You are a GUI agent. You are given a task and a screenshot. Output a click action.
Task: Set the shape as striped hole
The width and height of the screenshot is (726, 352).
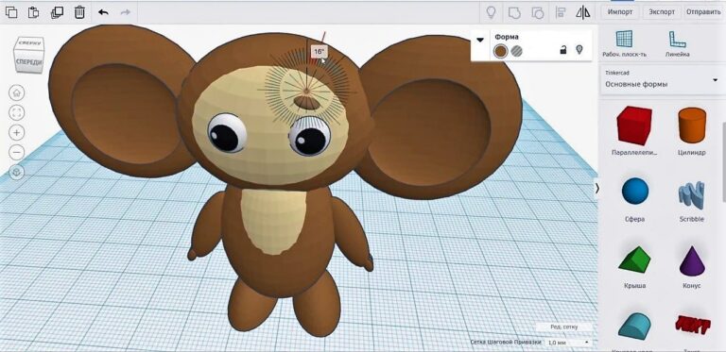(x=517, y=51)
